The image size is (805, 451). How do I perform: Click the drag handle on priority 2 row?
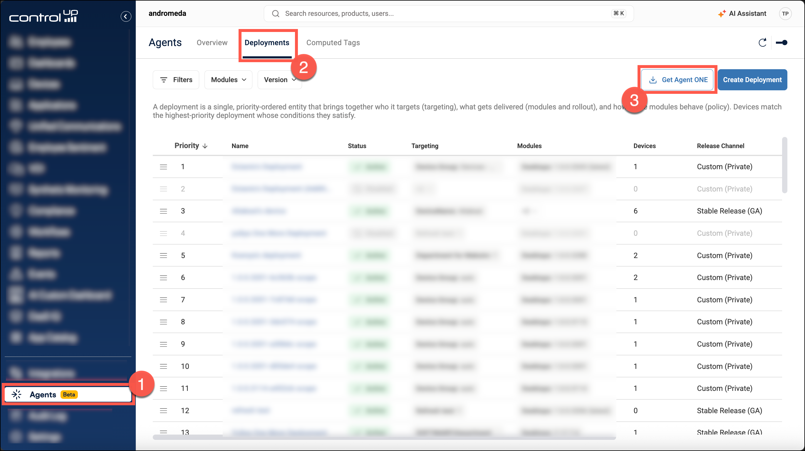(163, 189)
